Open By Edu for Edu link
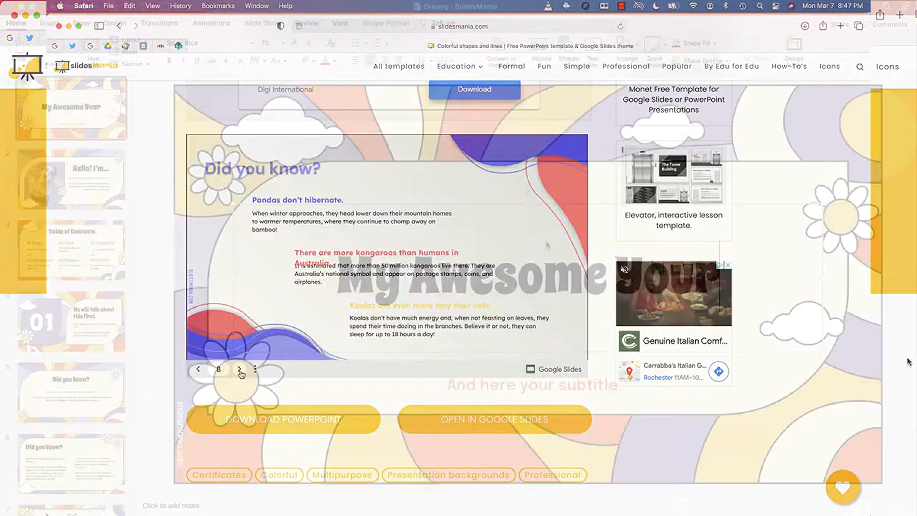Viewport: 917px width, 516px height. 731,66
